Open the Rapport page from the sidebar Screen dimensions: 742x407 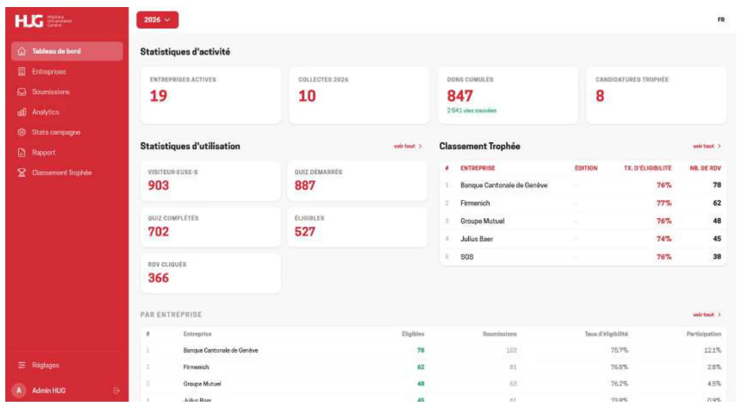(66, 152)
